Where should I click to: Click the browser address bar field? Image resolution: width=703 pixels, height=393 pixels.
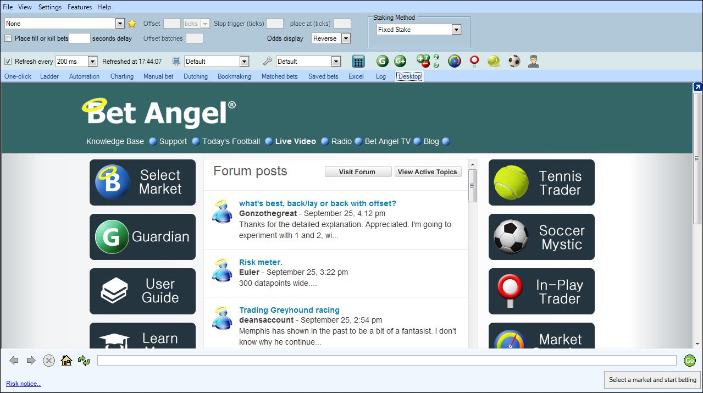coord(387,361)
